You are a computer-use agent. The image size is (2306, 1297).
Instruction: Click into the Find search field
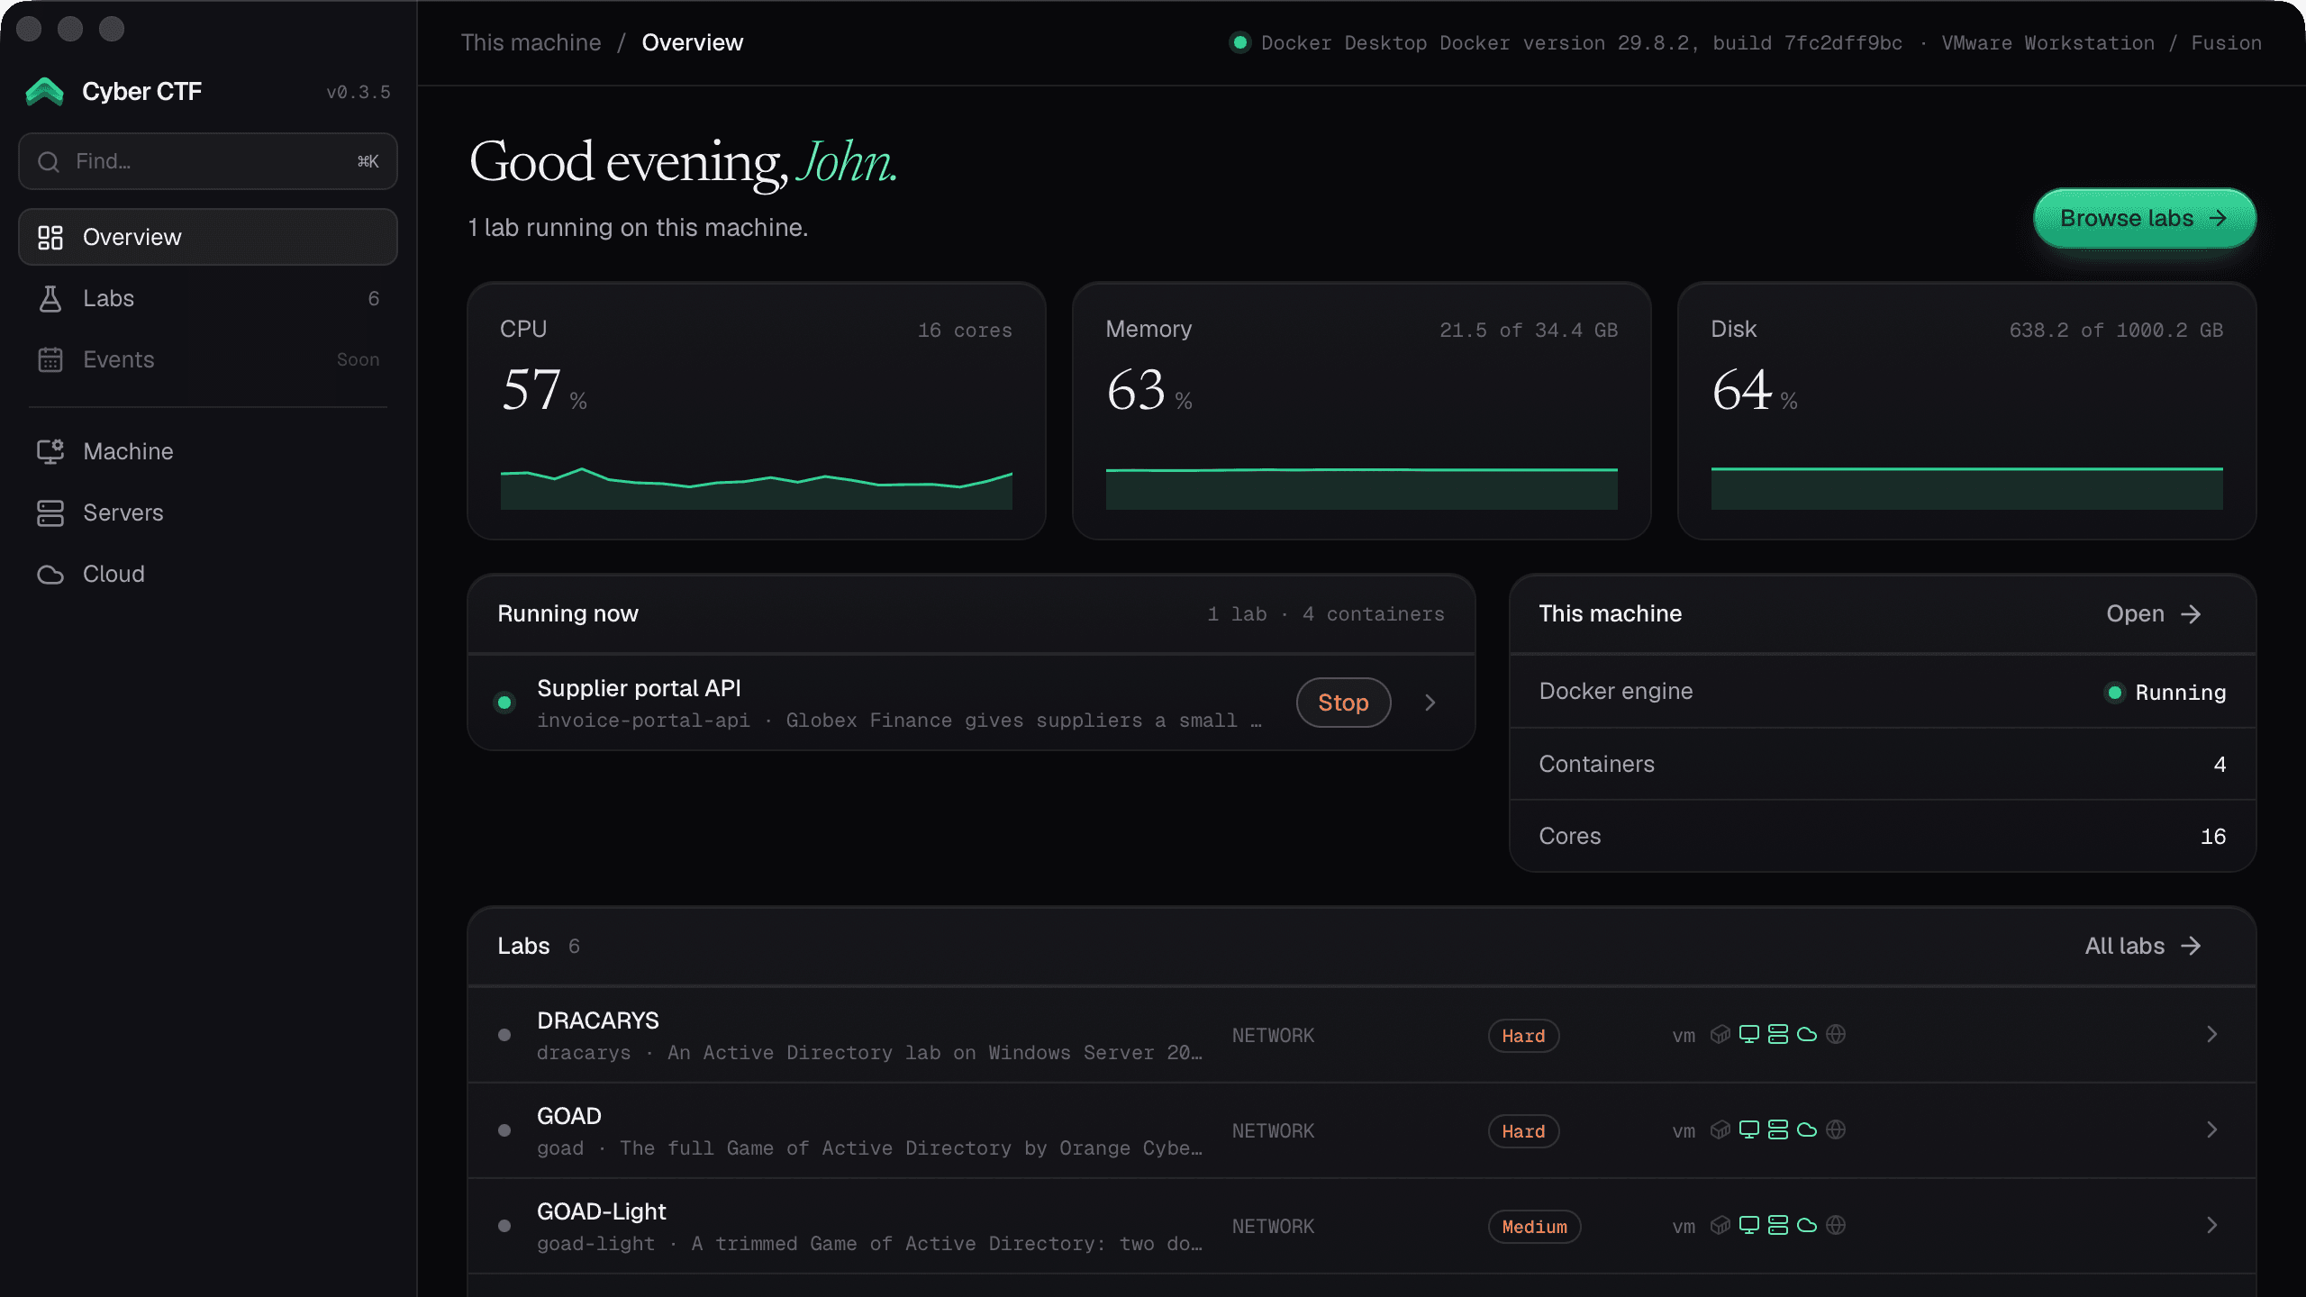(208, 161)
